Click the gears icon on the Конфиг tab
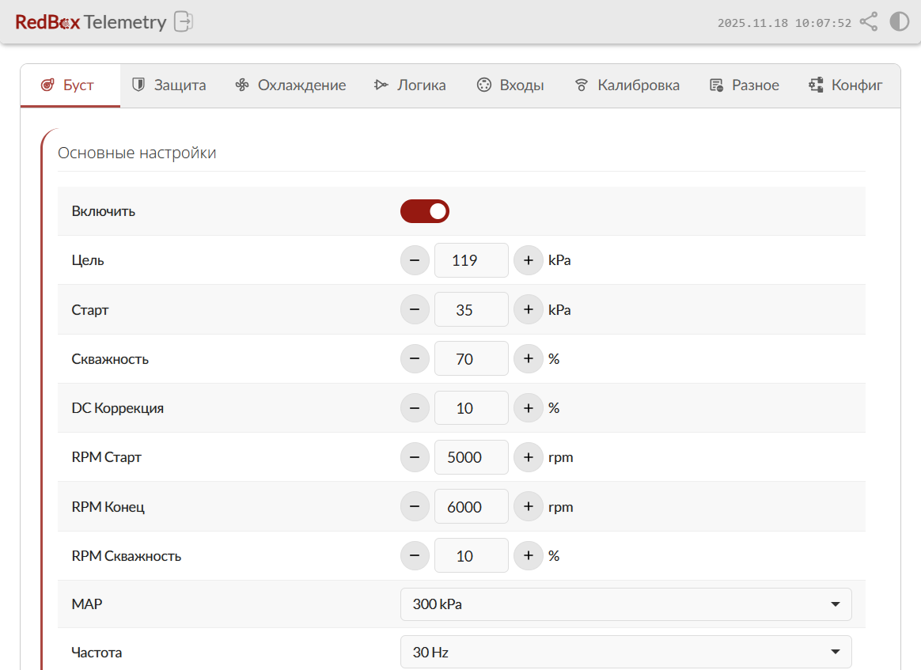The height and width of the screenshot is (670, 921). pyautogui.click(x=814, y=84)
